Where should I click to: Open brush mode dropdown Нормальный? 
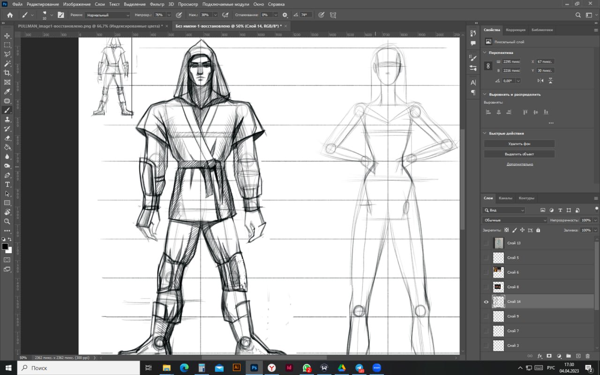pyautogui.click(x=107, y=15)
